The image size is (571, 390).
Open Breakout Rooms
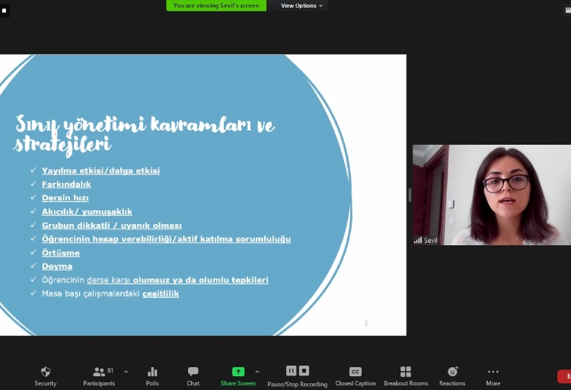pos(406,372)
